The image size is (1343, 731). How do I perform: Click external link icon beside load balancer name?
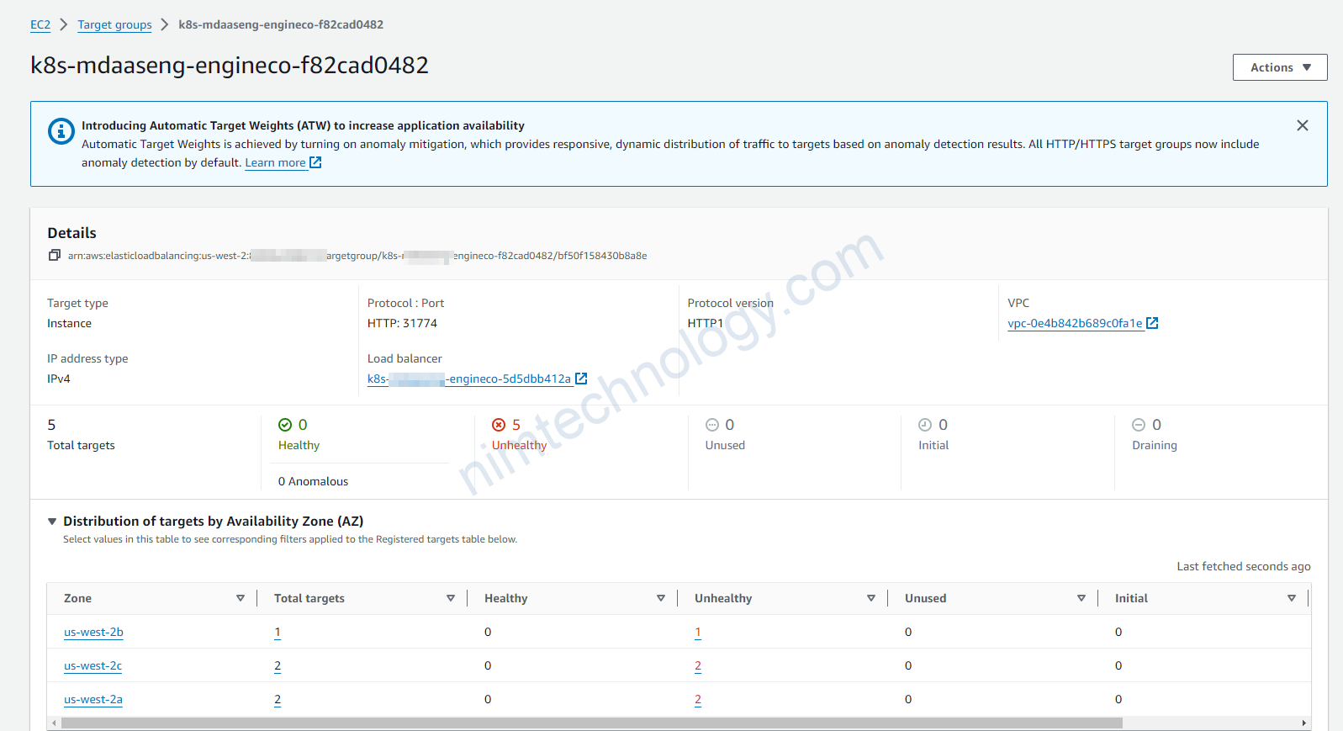581,379
